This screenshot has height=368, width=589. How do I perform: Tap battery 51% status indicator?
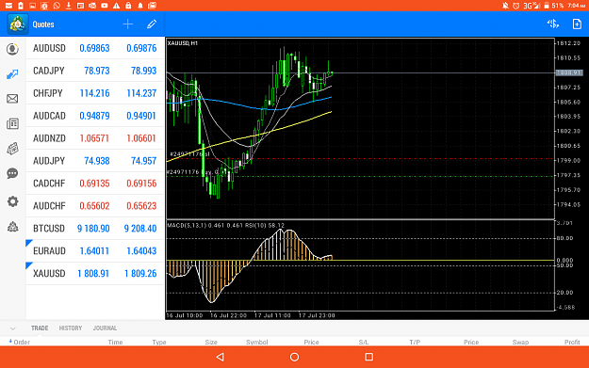(554, 6)
